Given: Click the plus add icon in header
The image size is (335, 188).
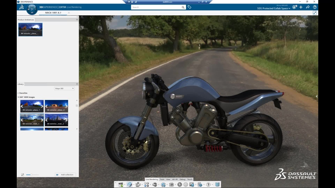Looking at the screenshot, I should pos(301,7).
